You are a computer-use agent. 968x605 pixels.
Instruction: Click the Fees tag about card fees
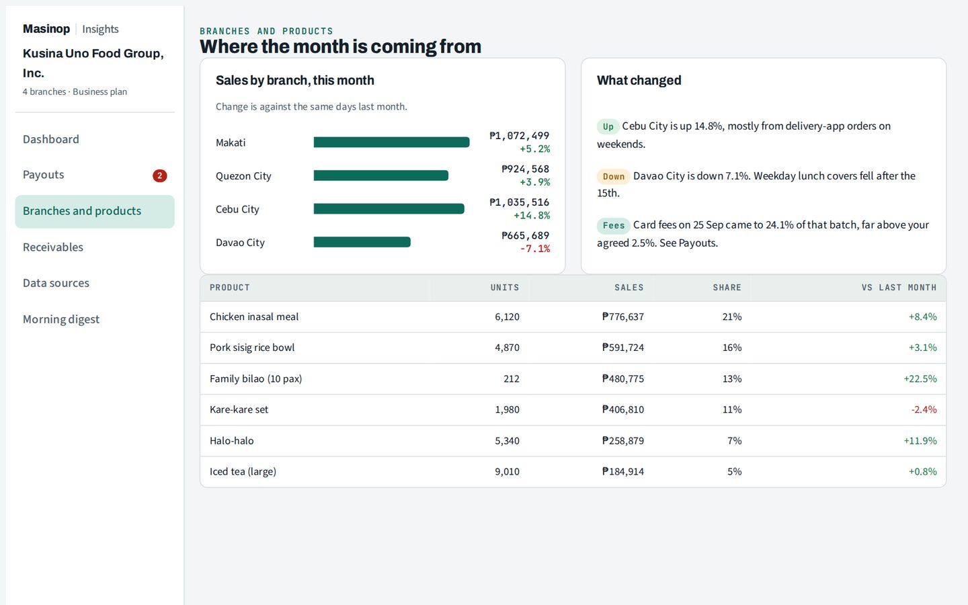click(x=614, y=225)
